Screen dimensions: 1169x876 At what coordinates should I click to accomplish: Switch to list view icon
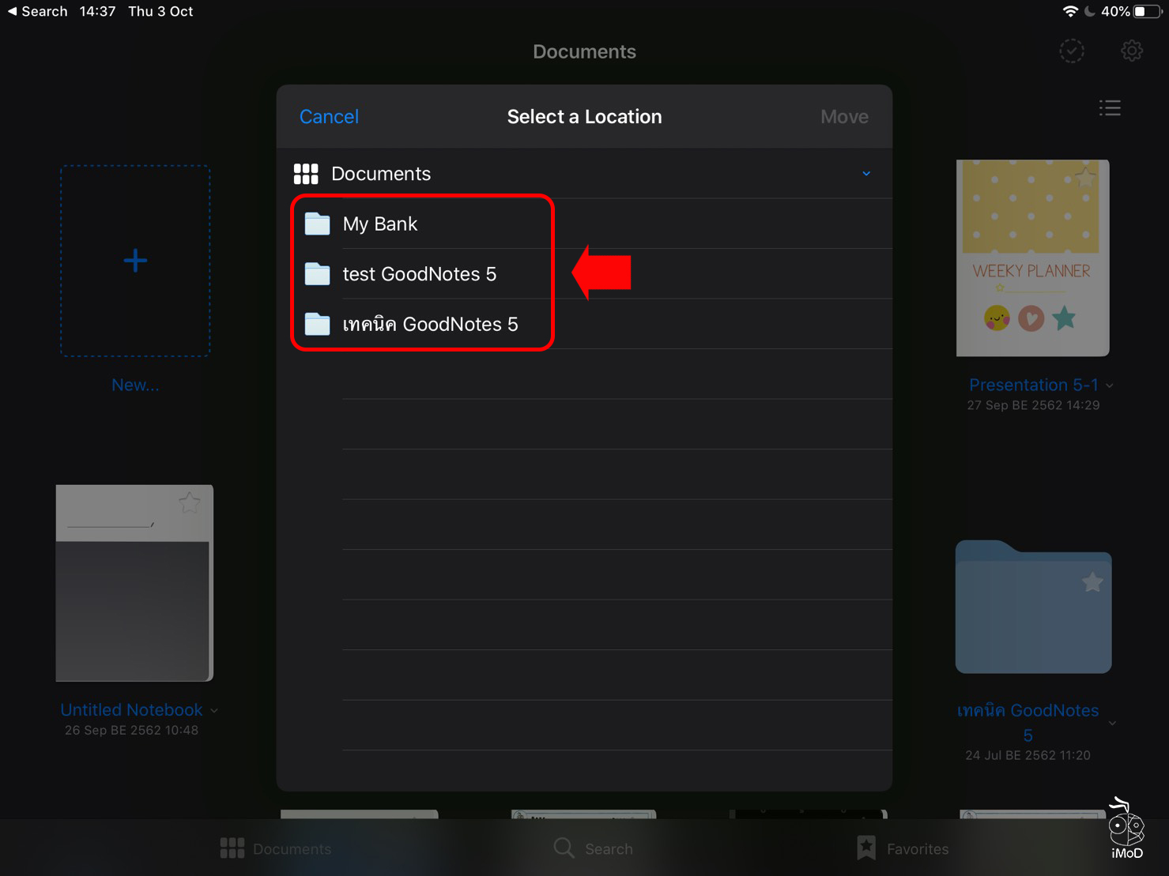point(1110,107)
